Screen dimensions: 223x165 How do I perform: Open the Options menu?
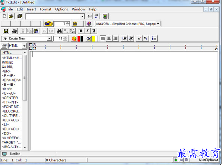tap(62, 9)
